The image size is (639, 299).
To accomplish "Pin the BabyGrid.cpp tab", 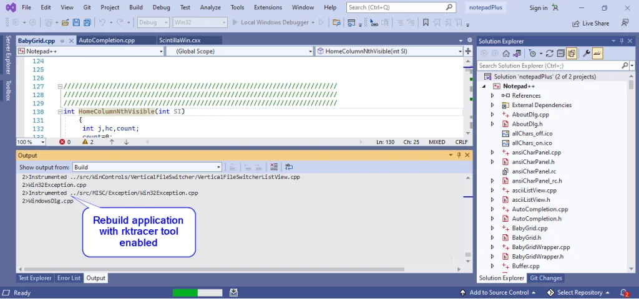I will click(x=62, y=40).
